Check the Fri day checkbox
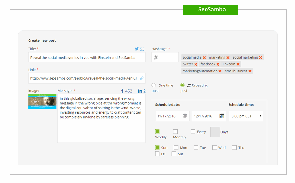This screenshot has height=183, width=295. click(157, 154)
